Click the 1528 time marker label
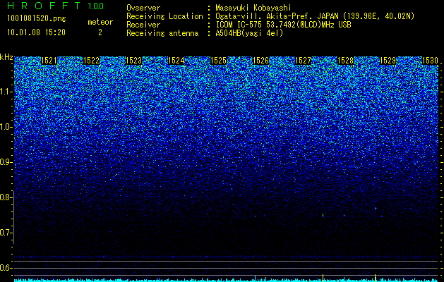Image resolution: width=444 pixels, height=282 pixels. pyautogui.click(x=346, y=61)
